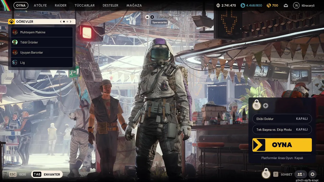Go to the TÜCCARLAR tab
Screen dimensions: 324x182
(85, 5)
